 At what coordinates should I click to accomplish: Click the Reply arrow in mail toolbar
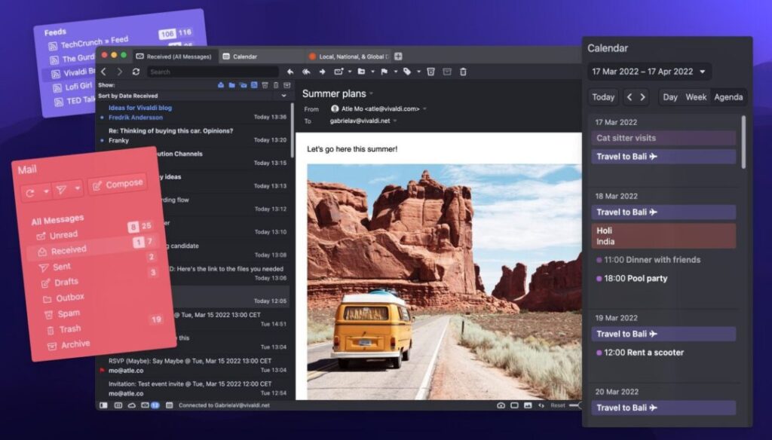coord(290,72)
